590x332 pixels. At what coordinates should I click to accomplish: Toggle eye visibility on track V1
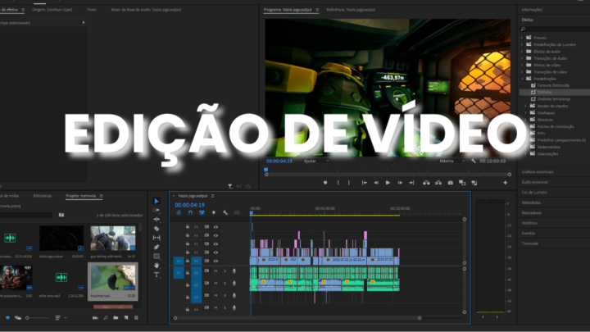point(216,262)
